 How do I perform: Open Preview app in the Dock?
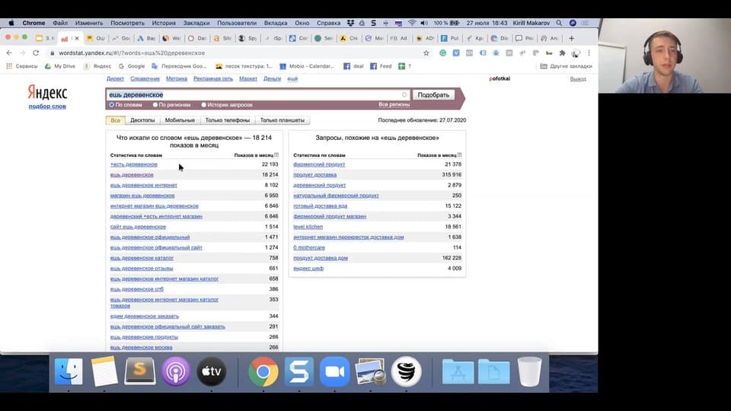[x=370, y=371]
